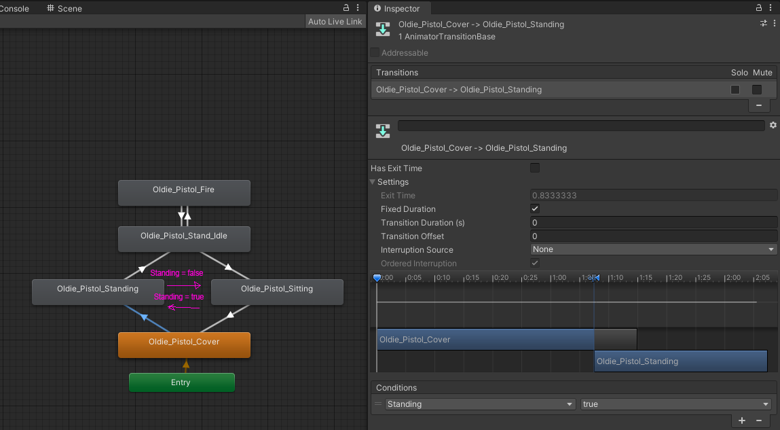Enable the Has Exit Time checkbox
Viewport: 780px width, 430px height.
[x=535, y=168]
